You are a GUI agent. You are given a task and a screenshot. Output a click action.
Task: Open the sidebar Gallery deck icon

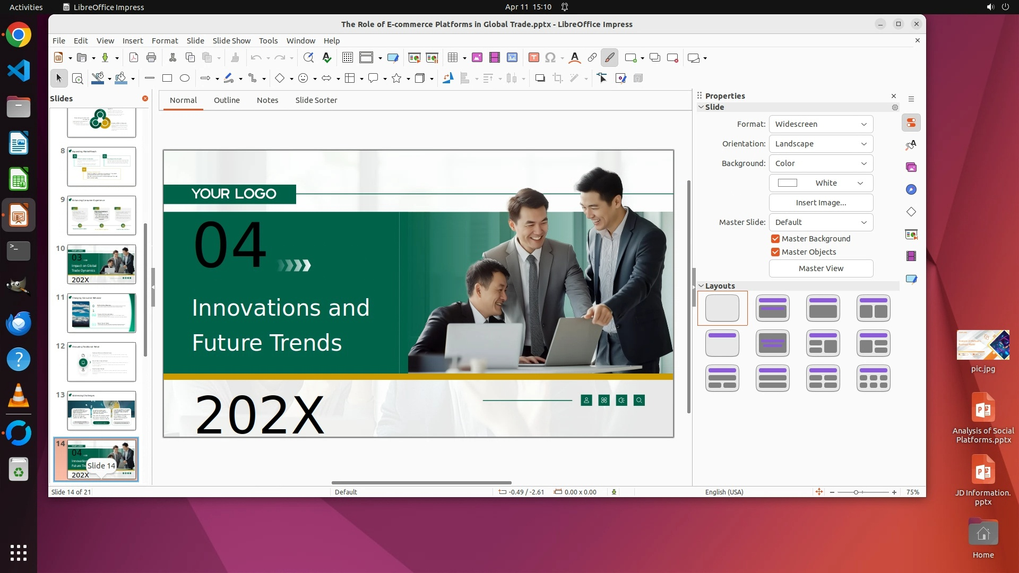click(911, 167)
